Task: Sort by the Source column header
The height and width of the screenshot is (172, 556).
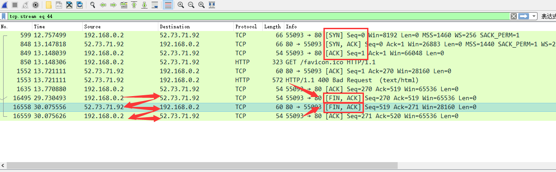Action: point(121,26)
